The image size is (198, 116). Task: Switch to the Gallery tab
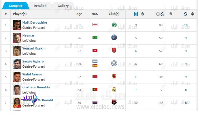point(63,6)
